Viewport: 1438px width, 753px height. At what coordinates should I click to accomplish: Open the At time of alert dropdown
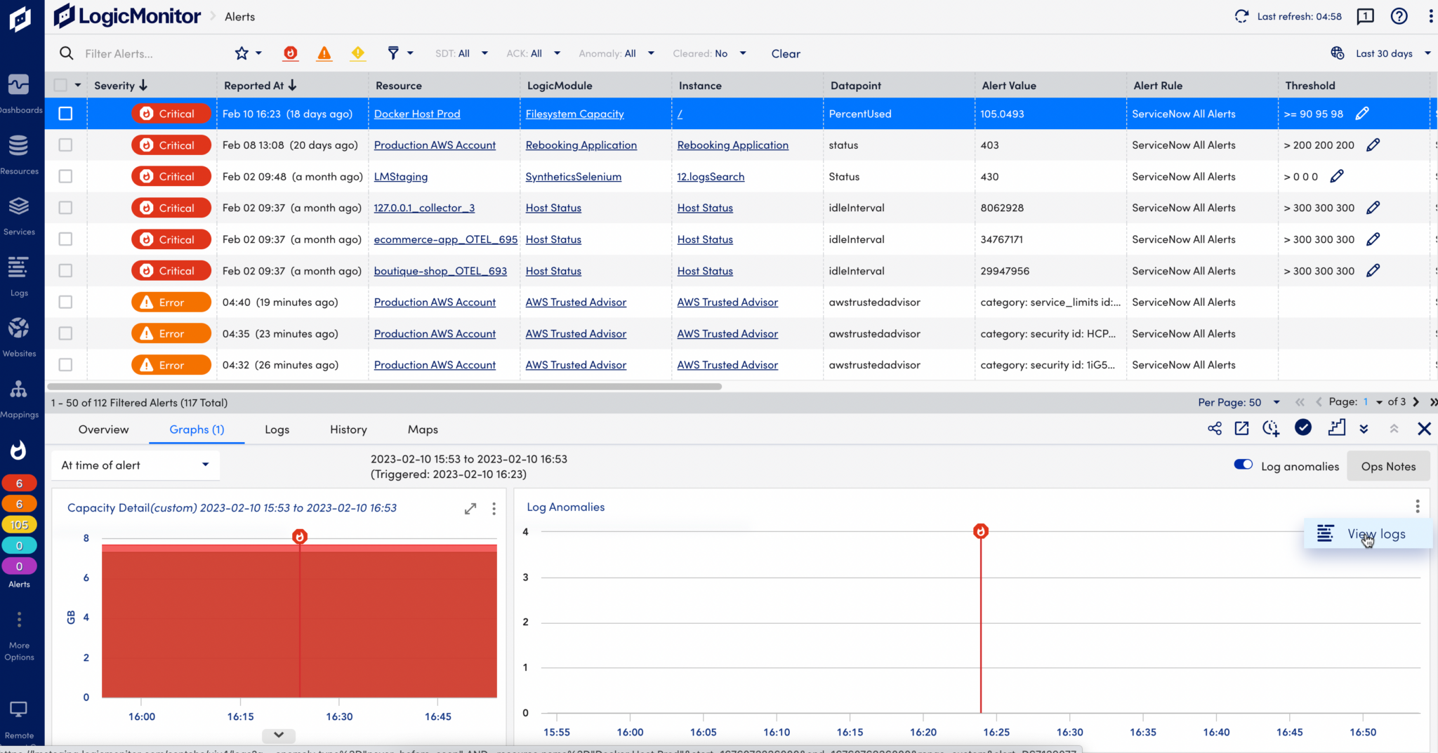pos(135,465)
